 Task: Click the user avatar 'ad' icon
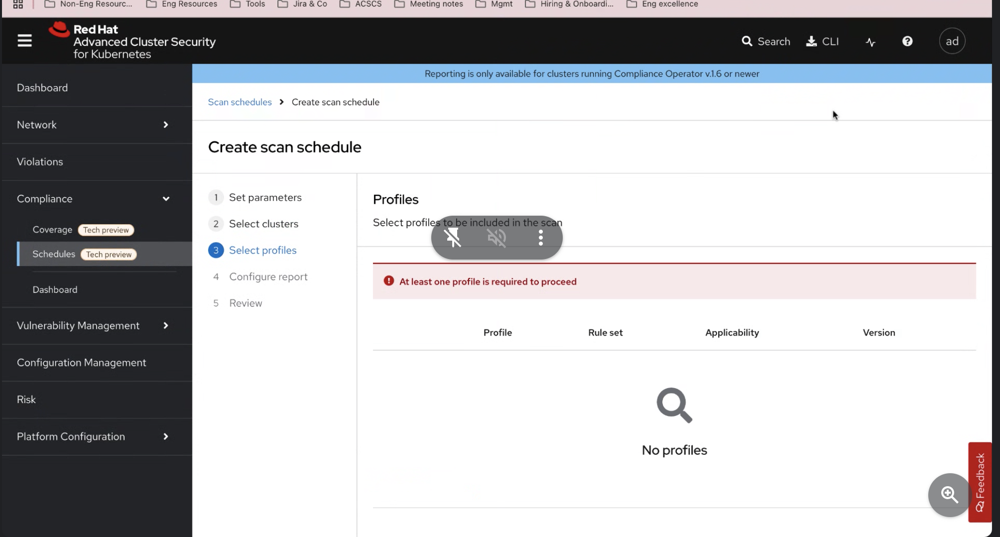tap(952, 41)
